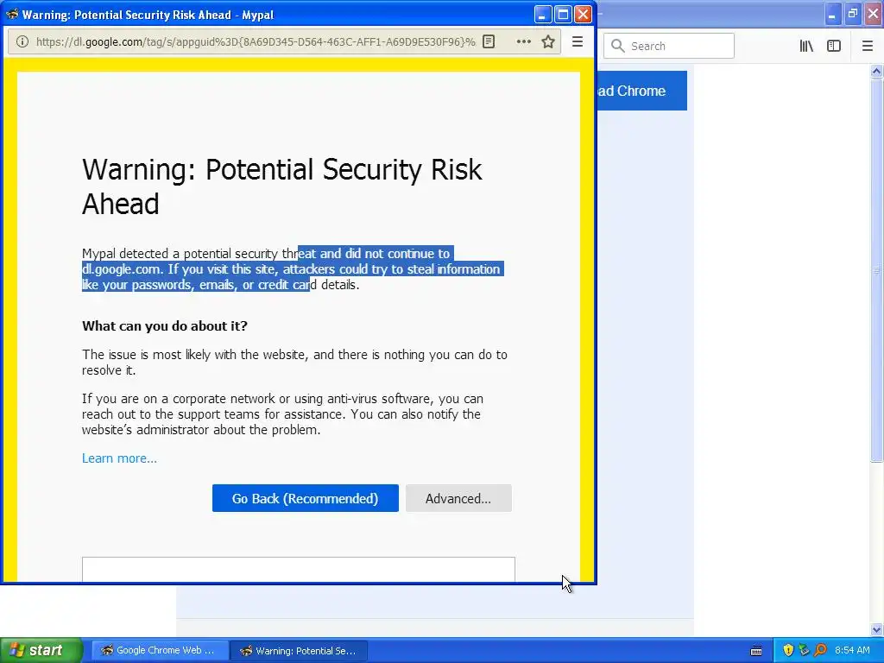The image size is (884, 663).
Task: Open the Learn more... link
Action: coord(119,458)
